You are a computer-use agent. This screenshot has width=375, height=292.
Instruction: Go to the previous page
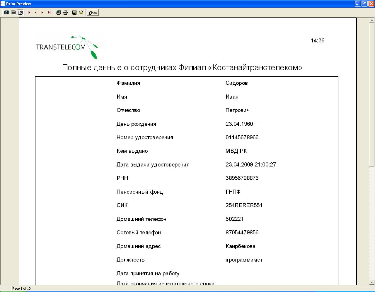coord(36,13)
